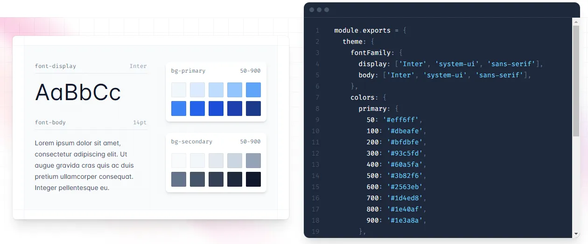
Task: Select the third swatch in bg-primary's bottom row
Action: [x=216, y=108]
